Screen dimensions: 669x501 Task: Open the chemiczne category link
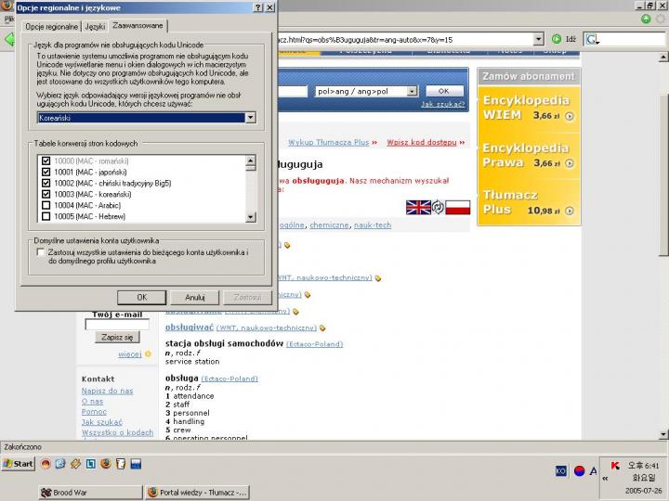coord(329,225)
